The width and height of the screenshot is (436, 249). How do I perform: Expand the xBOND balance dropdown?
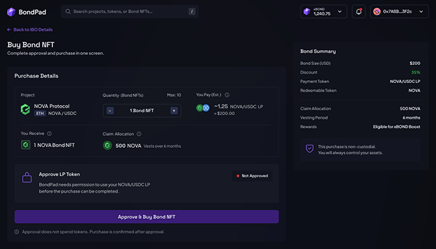(x=340, y=11)
